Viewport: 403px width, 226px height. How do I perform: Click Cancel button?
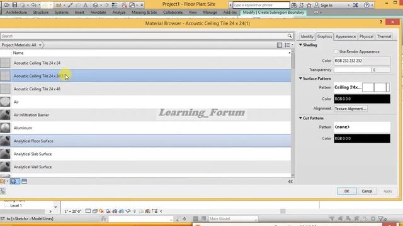coord(366,191)
